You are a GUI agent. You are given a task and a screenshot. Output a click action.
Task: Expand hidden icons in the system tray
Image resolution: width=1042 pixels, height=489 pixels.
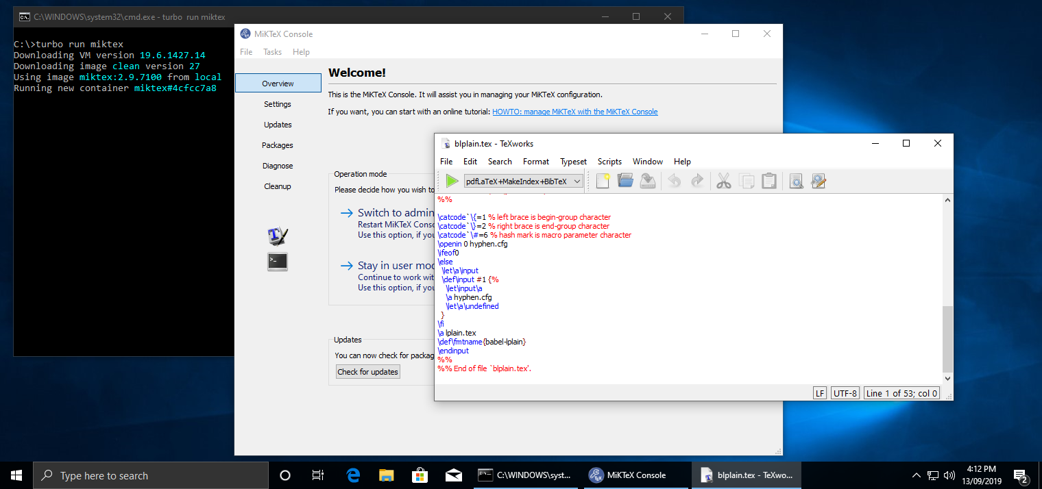916,475
